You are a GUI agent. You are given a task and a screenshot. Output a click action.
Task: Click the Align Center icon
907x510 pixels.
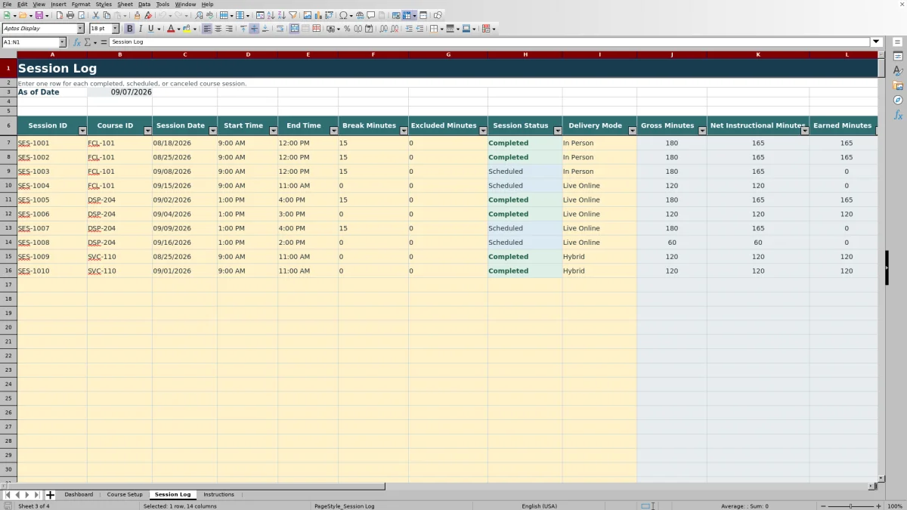click(x=218, y=29)
